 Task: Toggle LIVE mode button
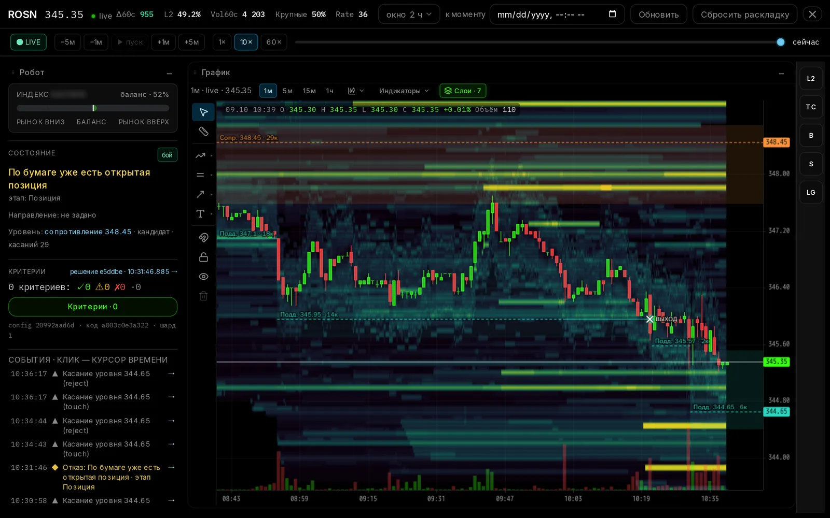[x=29, y=42]
